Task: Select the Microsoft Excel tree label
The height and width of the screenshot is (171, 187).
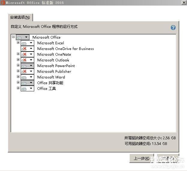Action: click(50, 43)
